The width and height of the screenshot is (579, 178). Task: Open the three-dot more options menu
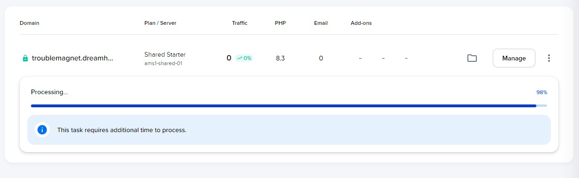(x=549, y=58)
